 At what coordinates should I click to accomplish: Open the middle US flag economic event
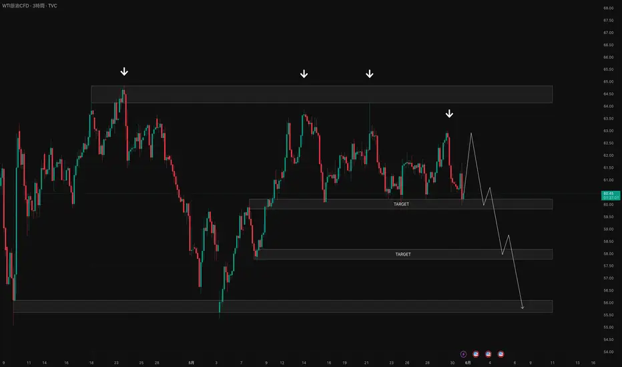click(x=489, y=353)
